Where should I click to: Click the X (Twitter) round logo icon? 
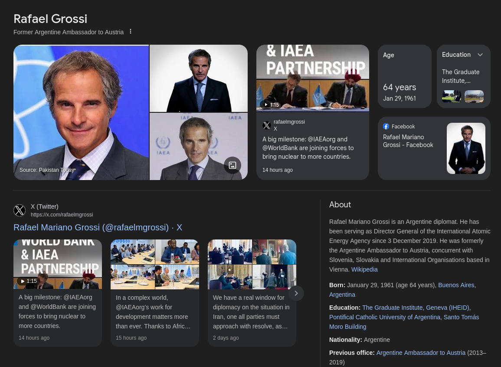[20, 210]
